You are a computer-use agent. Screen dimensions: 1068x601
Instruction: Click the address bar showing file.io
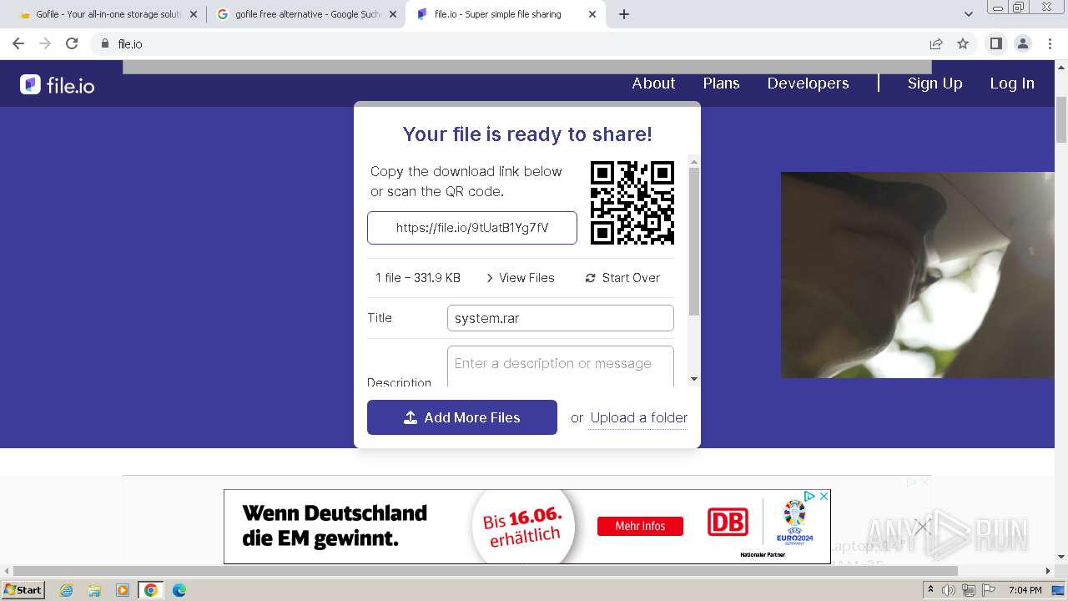coord(509,43)
